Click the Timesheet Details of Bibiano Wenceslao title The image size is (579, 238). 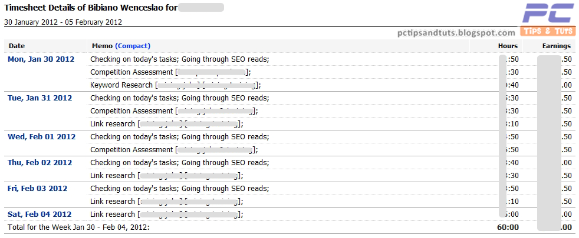[91, 8]
